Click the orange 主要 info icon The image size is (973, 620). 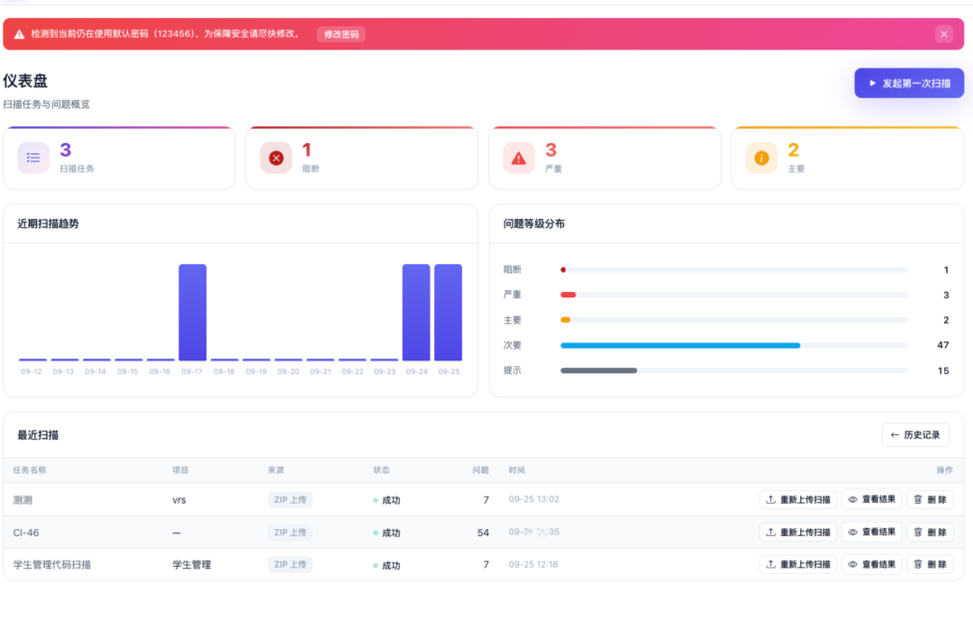pyautogui.click(x=761, y=158)
